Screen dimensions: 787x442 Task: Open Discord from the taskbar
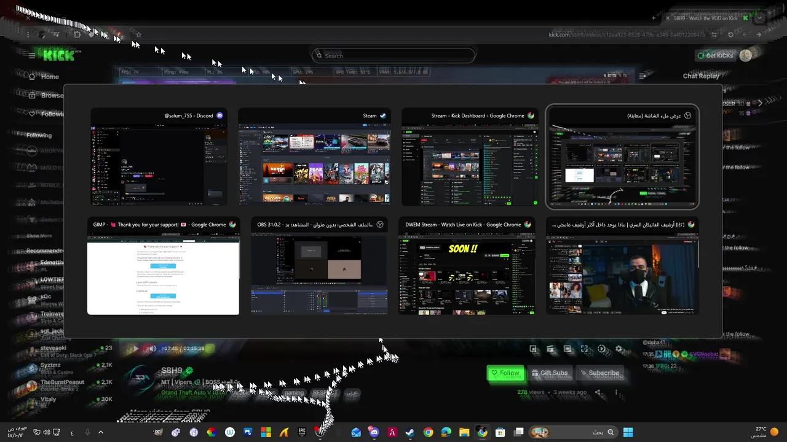(x=374, y=432)
